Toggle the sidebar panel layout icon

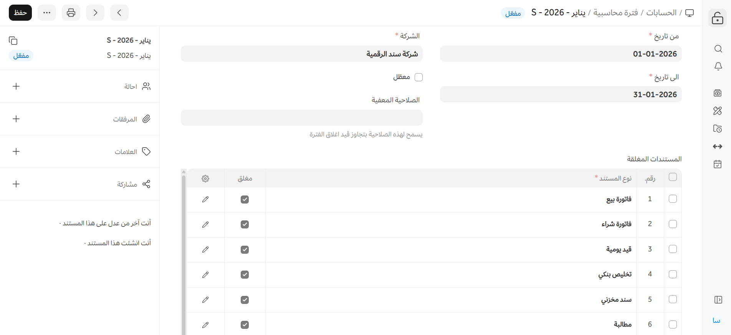coord(718,300)
